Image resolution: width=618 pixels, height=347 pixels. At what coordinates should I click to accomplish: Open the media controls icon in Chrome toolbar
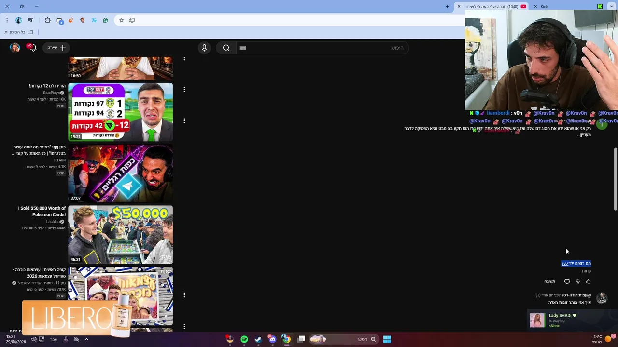tap(30, 20)
